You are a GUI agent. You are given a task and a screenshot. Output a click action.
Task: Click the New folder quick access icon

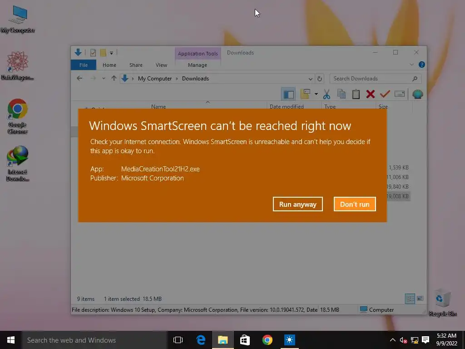click(103, 53)
